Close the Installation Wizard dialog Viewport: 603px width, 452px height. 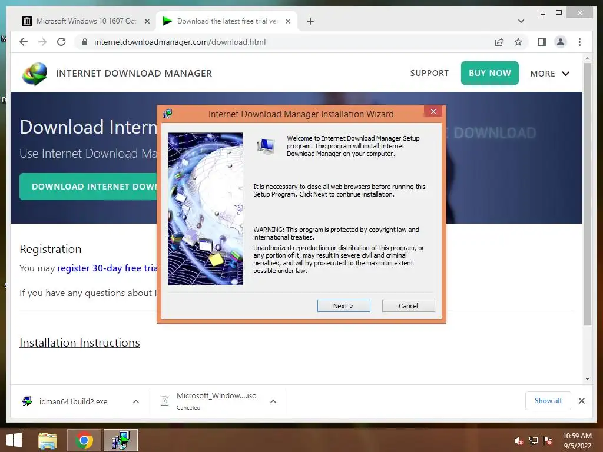(433, 111)
